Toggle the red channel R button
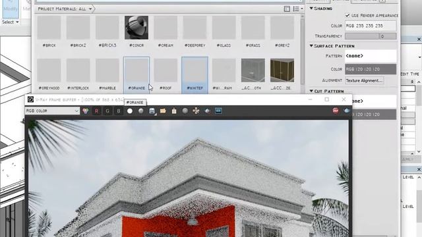This screenshot has width=422, height=237. pyautogui.click(x=97, y=111)
